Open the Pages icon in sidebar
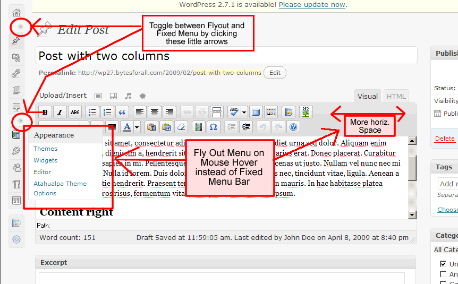 coord(16,90)
